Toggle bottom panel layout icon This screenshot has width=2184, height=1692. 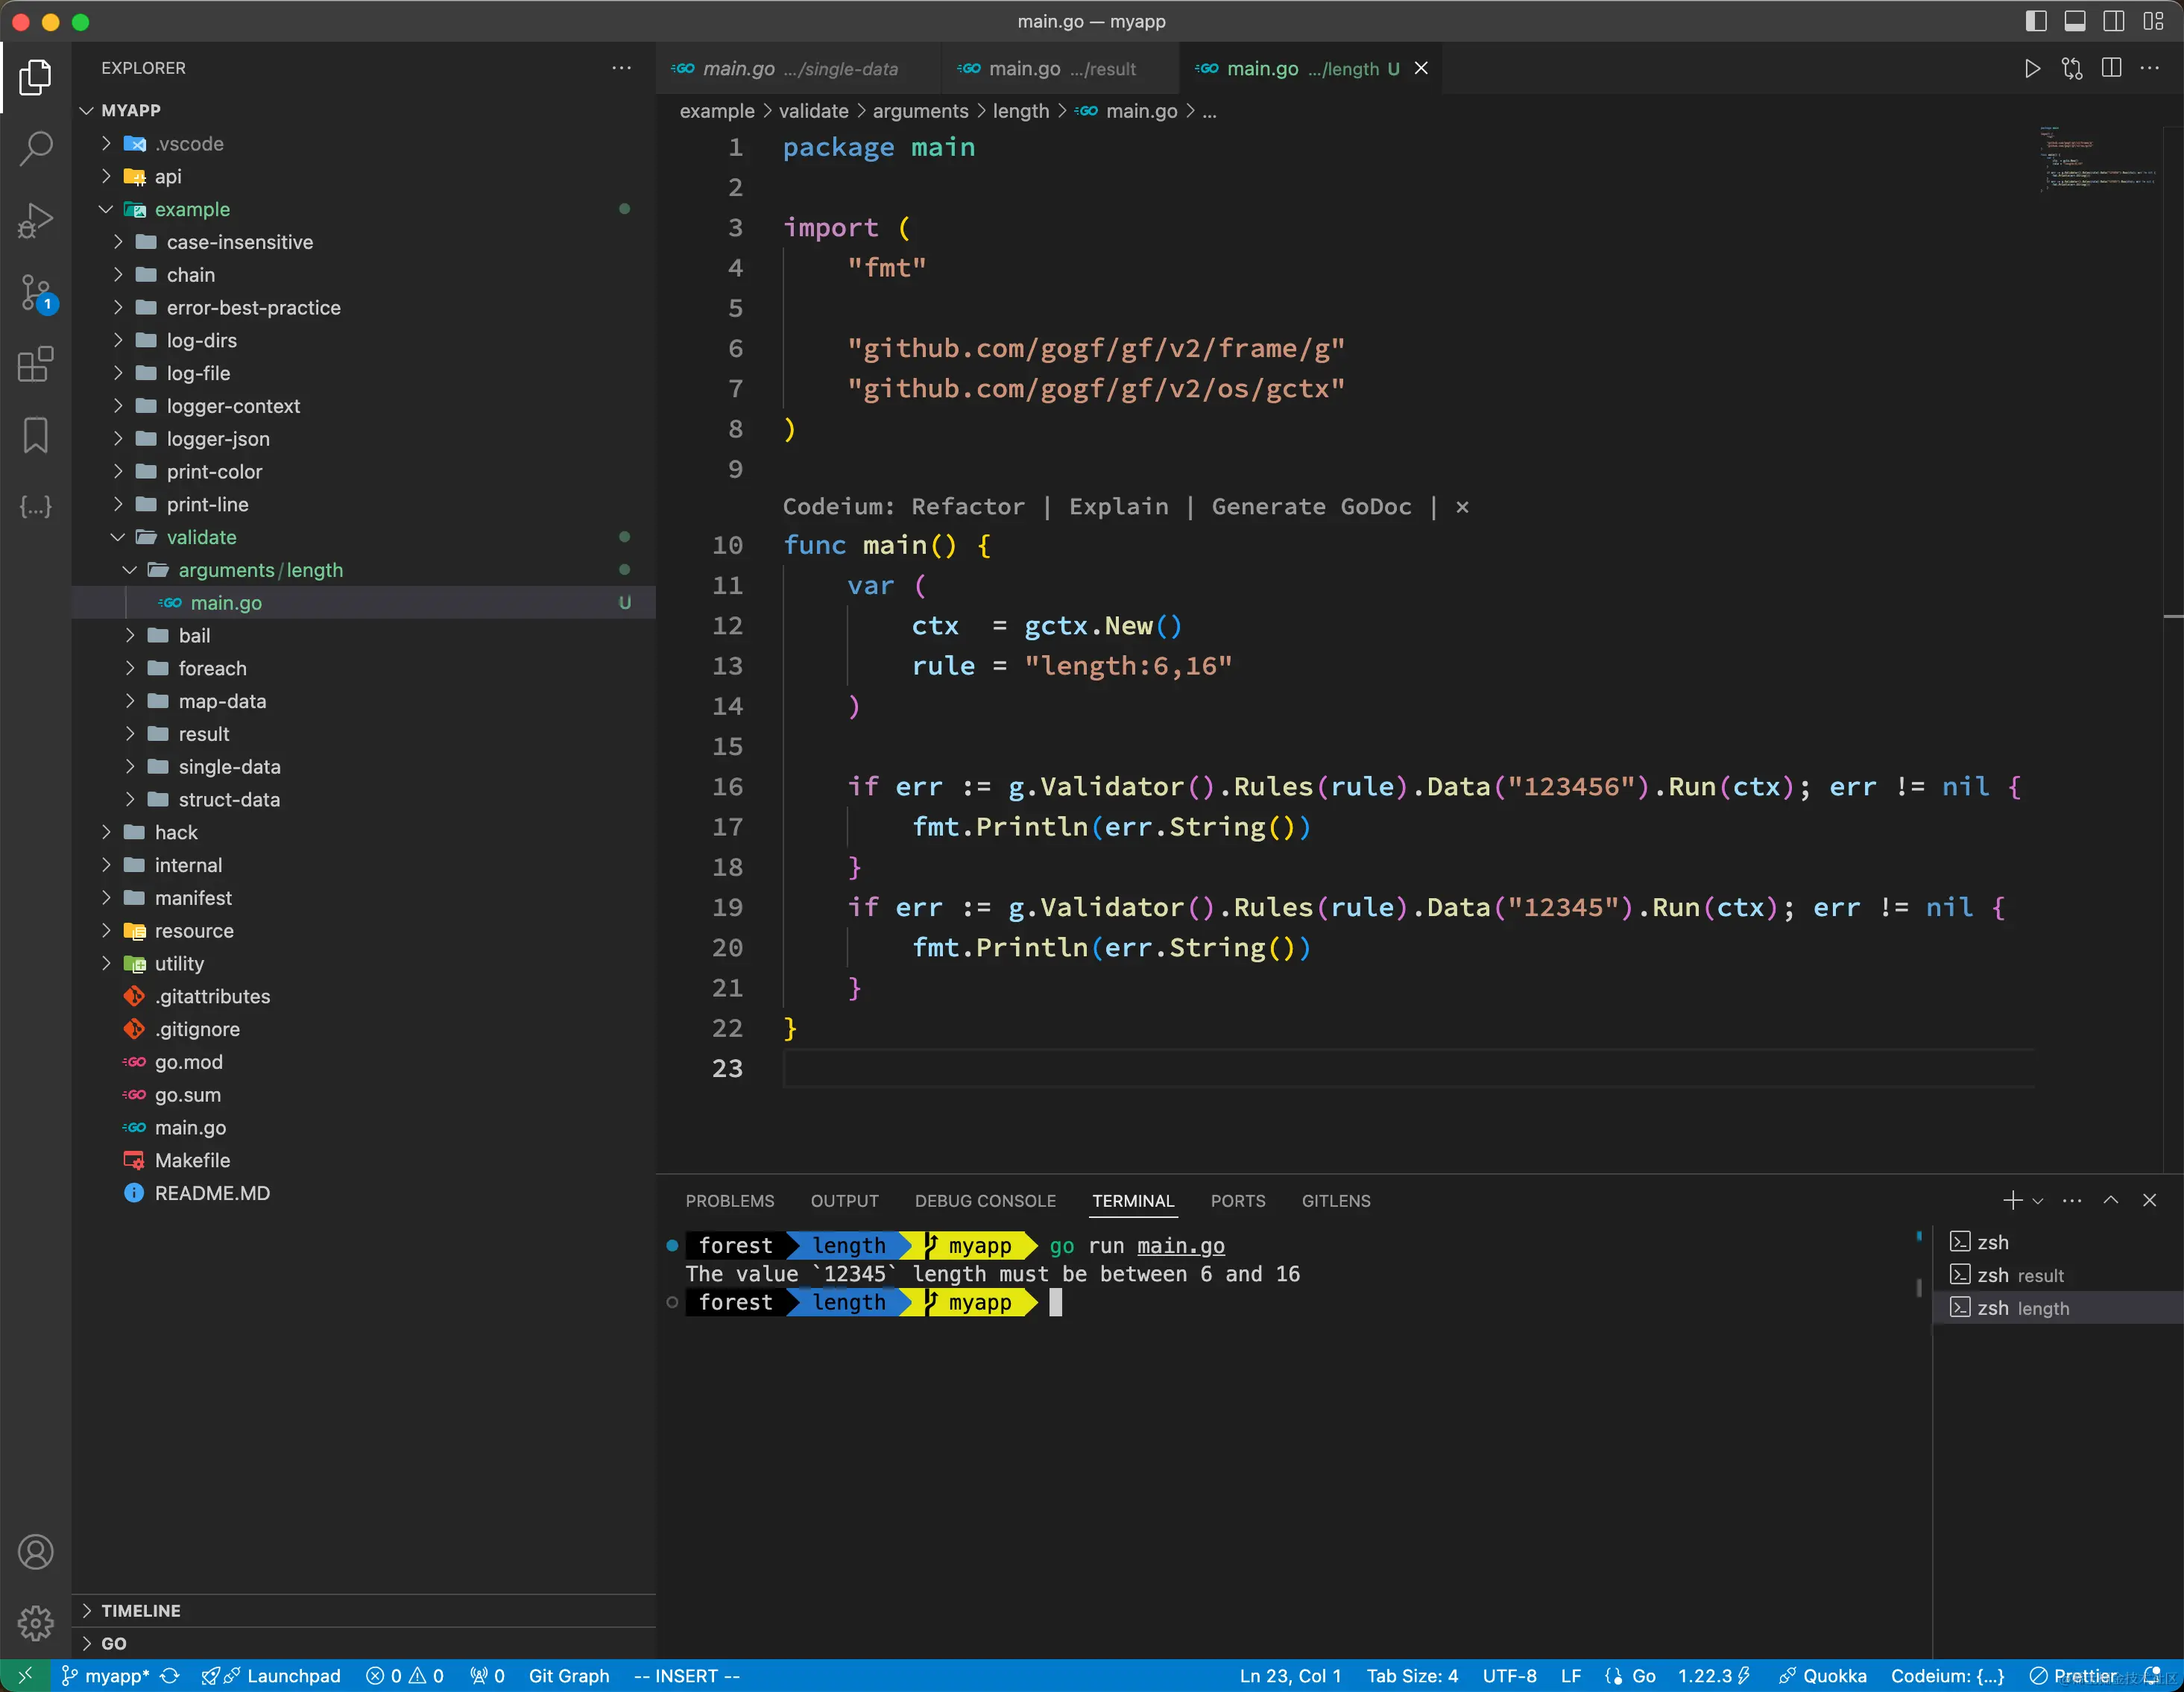pos(2075,21)
